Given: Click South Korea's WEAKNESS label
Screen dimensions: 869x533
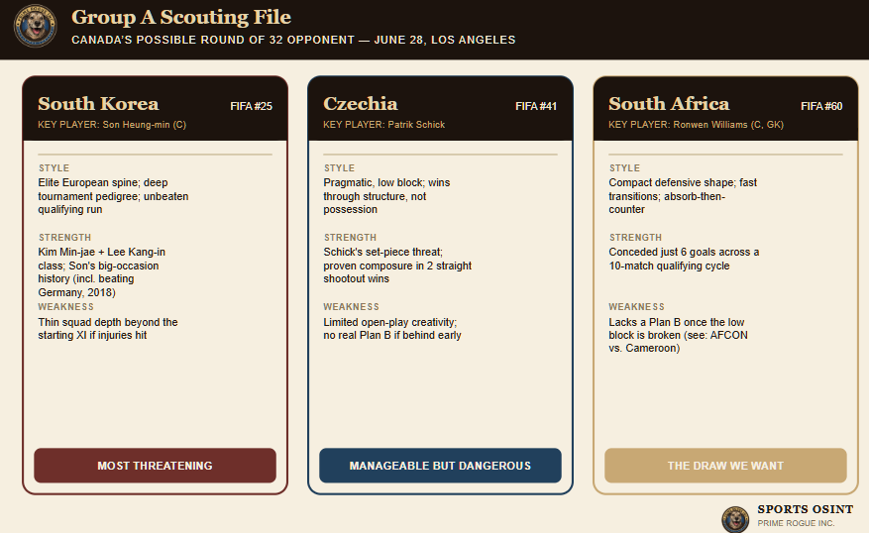Looking at the screenshot, I should click(x=66, y=307).
